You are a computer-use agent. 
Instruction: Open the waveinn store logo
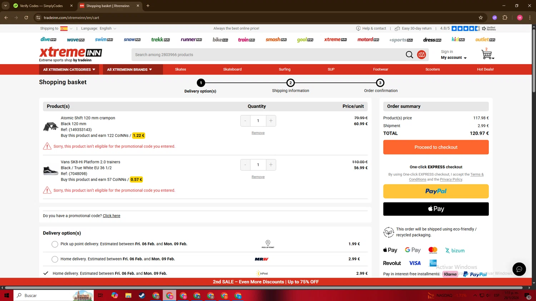(76, 40)
